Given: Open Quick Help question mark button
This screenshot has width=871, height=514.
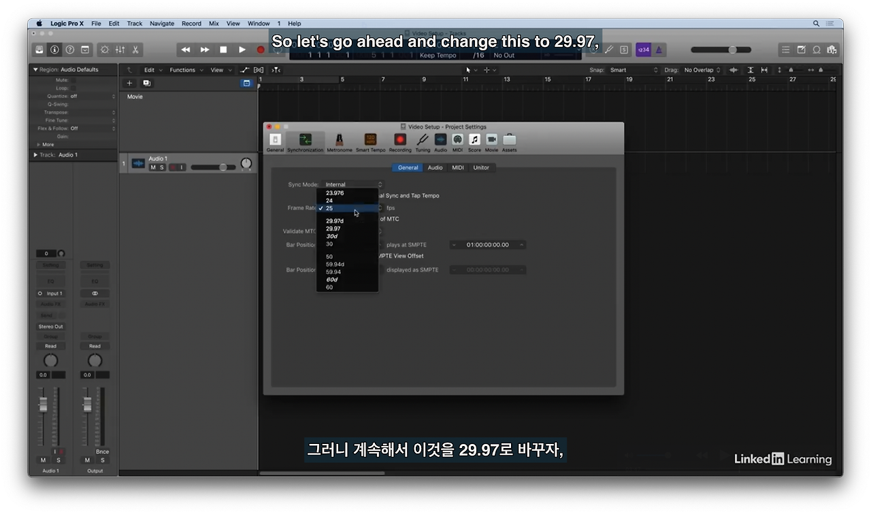Looking at the screenshot, I should 69,50.
